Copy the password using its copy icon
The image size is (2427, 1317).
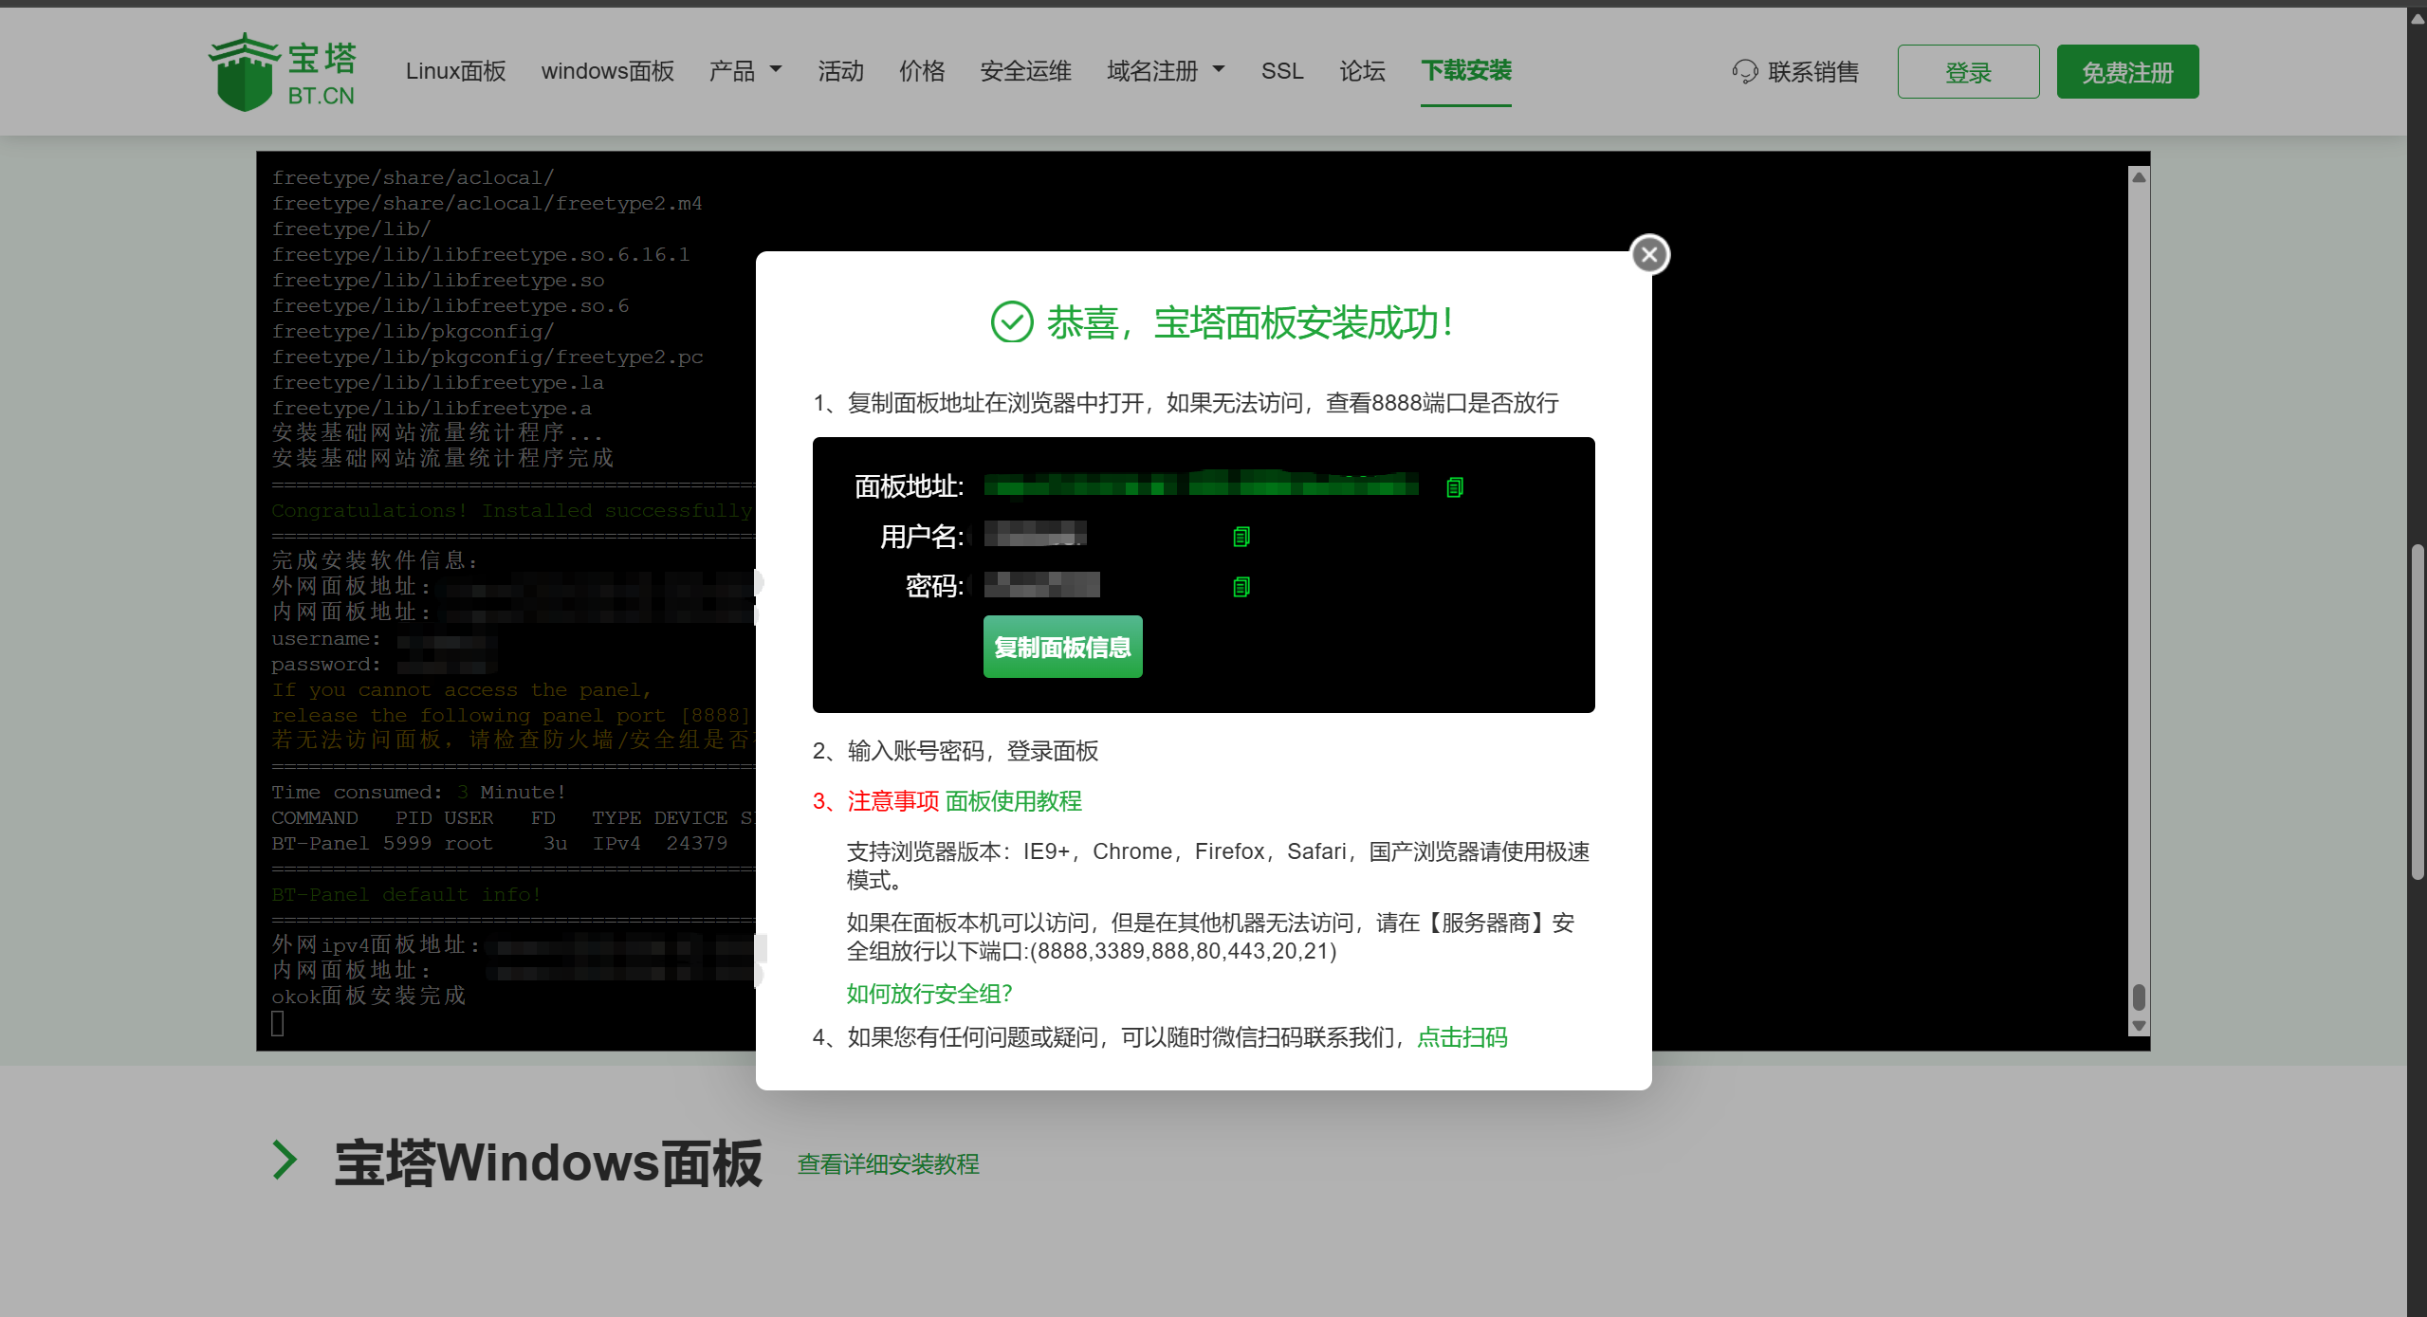(1241, 587)
